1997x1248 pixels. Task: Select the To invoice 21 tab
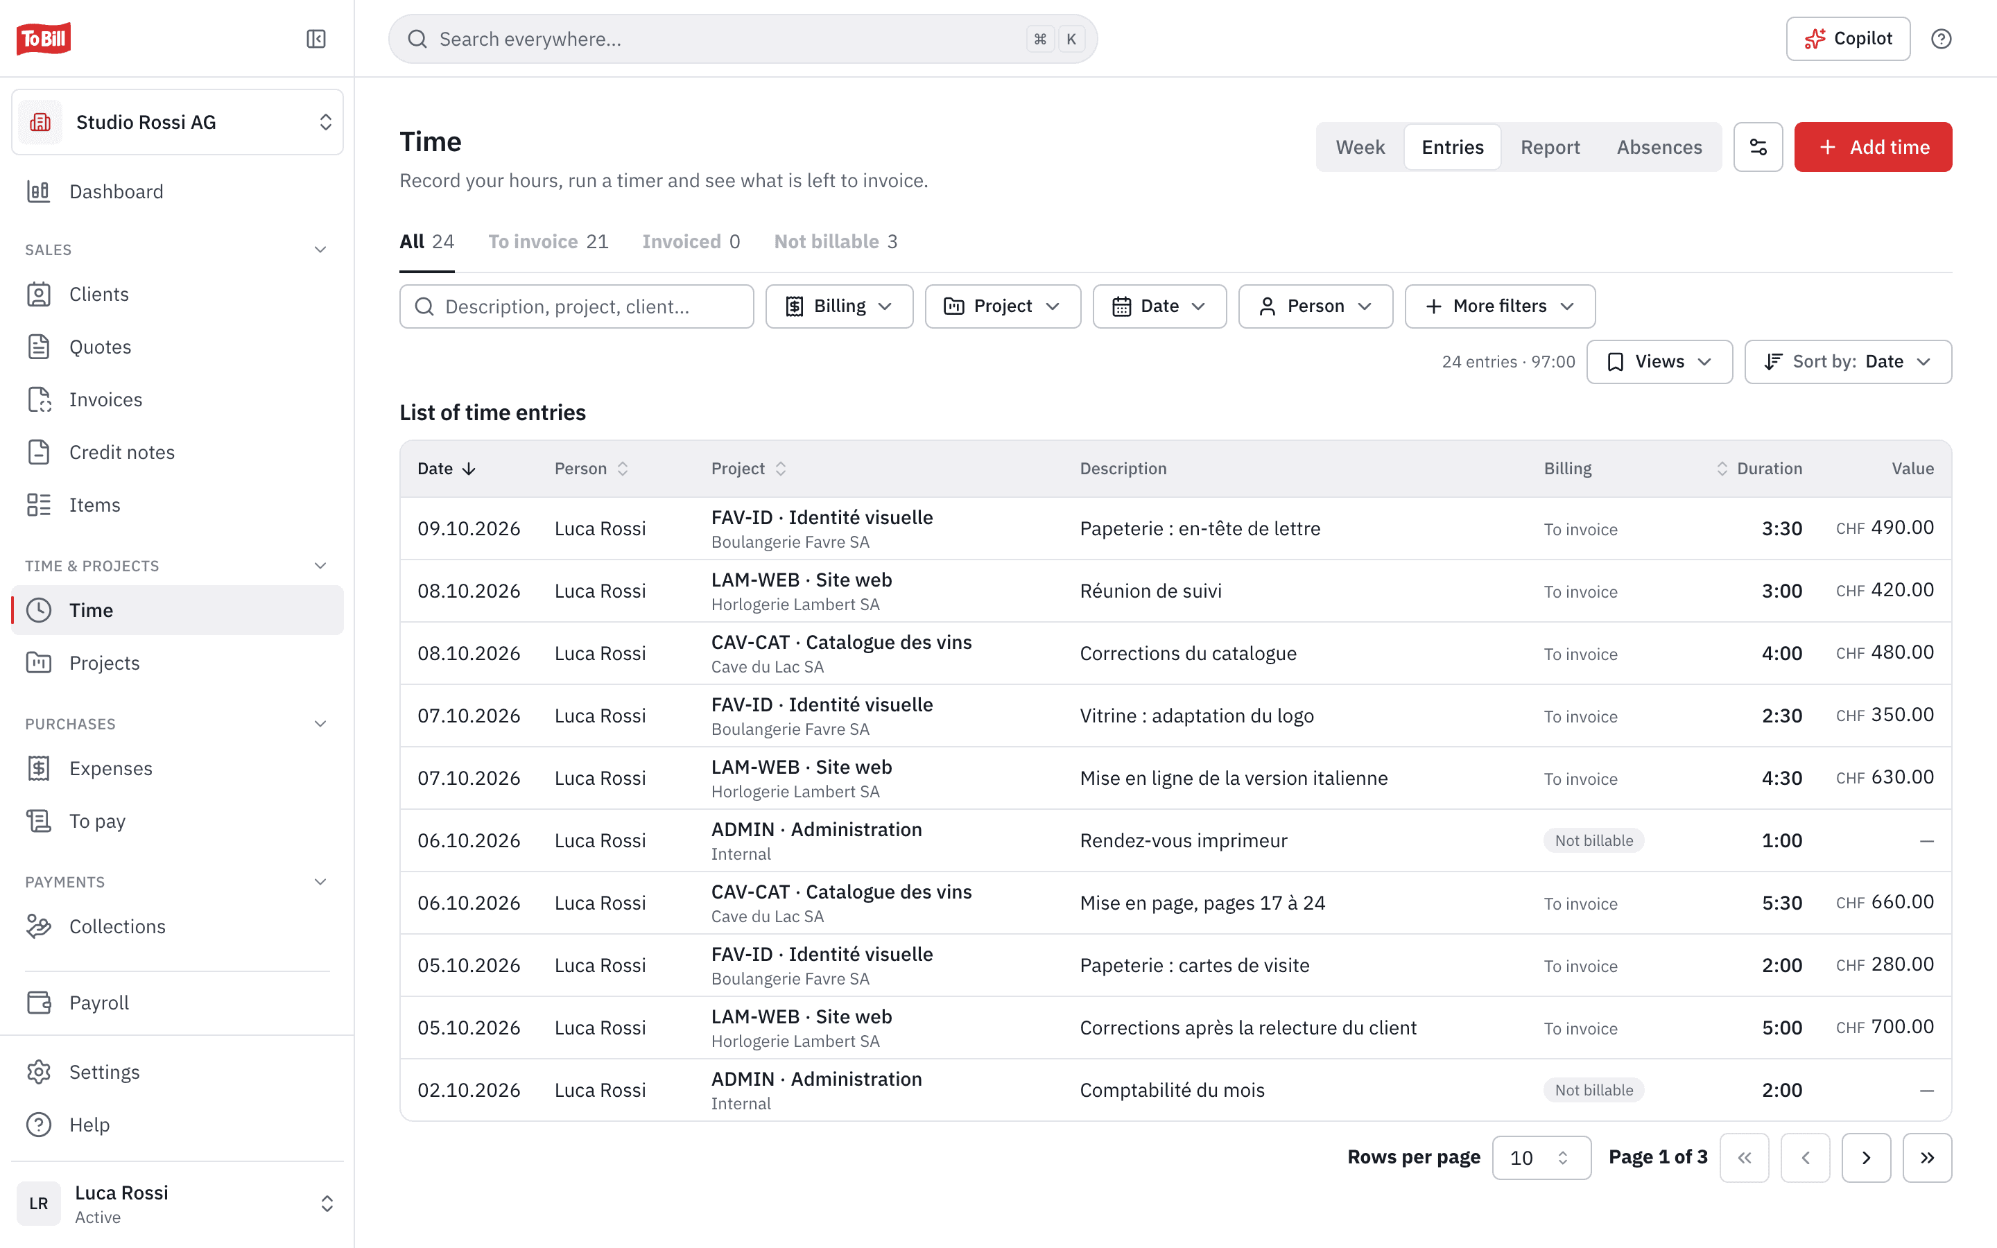click(548, 242)
